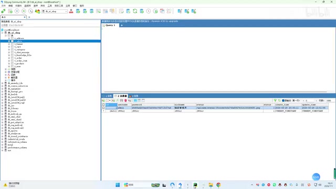Switch to the '3 信息' tab

pyautogui.click(x=134, y=96)
